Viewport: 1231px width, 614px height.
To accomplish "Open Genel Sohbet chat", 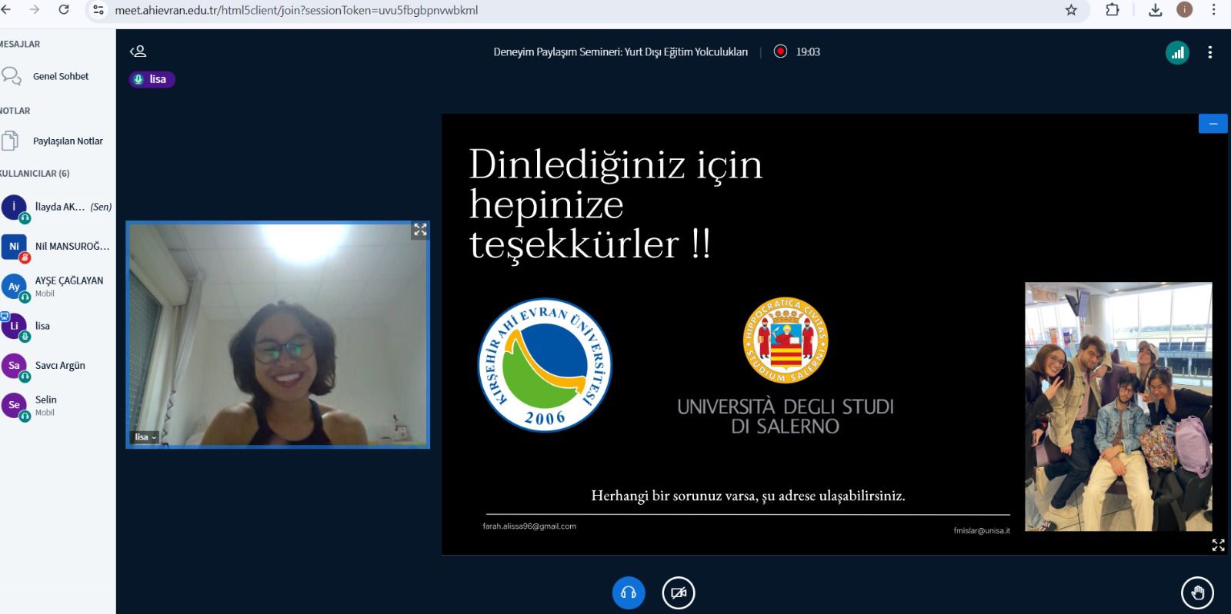I will (60, 76).
